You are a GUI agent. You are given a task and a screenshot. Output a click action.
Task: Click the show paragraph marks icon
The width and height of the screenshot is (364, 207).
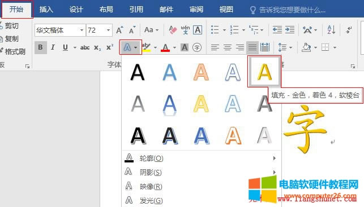[349, 30]
